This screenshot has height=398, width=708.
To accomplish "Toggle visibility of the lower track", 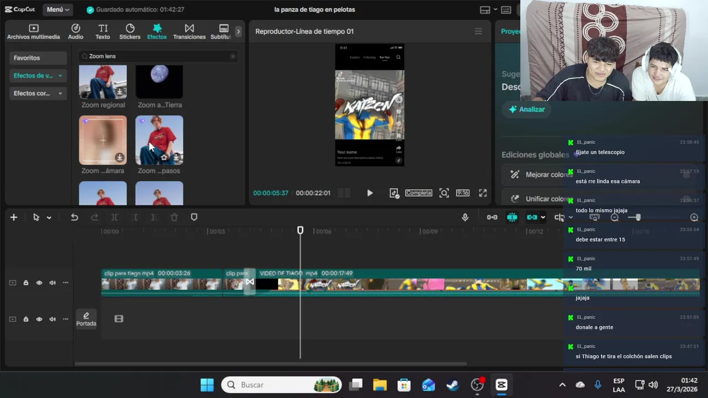I will 39,319.
